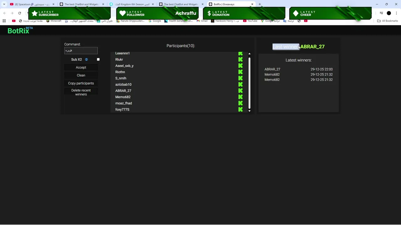This screenshot has width=401, height=225.
Task: Close the Spacetoon tab
Action: tap(53, 4)
